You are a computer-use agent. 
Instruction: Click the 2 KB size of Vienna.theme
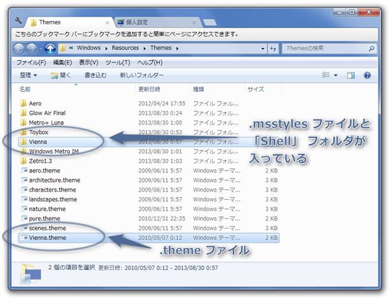(x=271, y=237)
